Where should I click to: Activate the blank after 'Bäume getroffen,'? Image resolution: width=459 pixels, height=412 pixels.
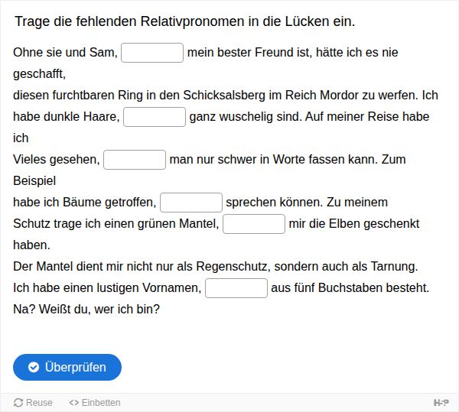(191, 203)
